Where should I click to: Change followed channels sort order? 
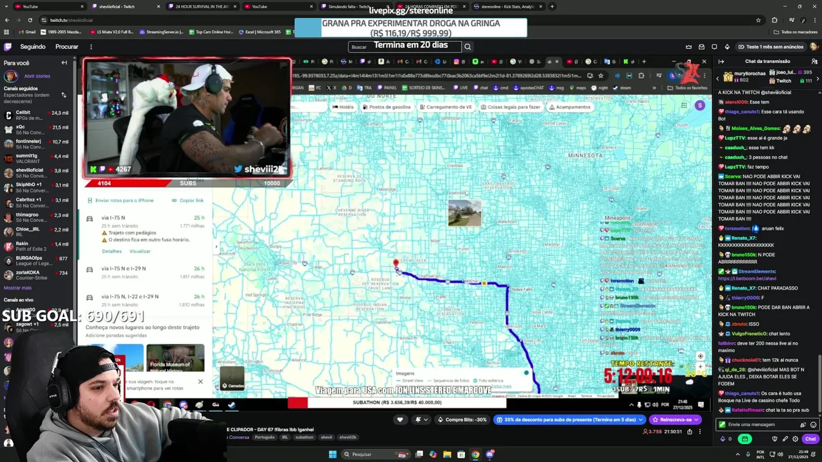click(64, 95)
